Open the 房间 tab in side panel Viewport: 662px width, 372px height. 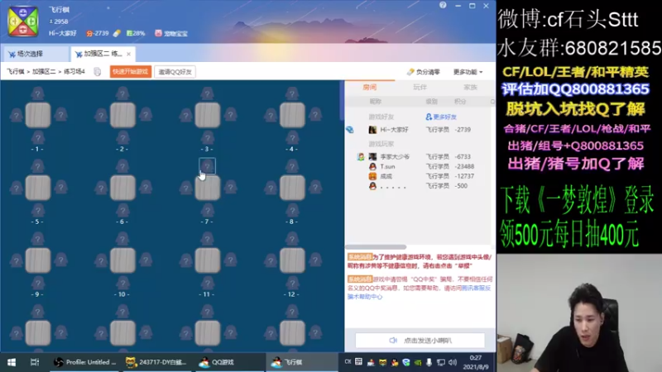pyautogui.click(x=369, y=87)
